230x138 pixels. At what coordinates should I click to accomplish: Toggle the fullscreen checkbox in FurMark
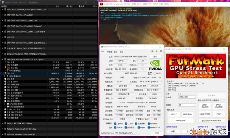coord(179,94)
